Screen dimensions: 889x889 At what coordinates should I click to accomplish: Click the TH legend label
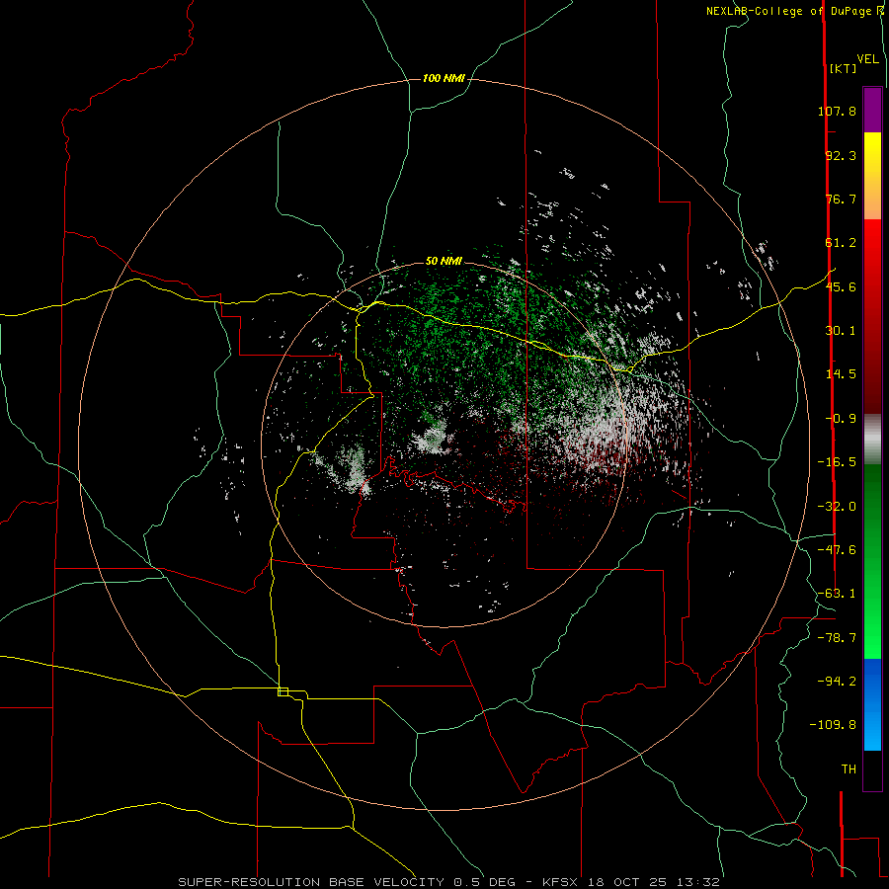click(x=849, y=769)
